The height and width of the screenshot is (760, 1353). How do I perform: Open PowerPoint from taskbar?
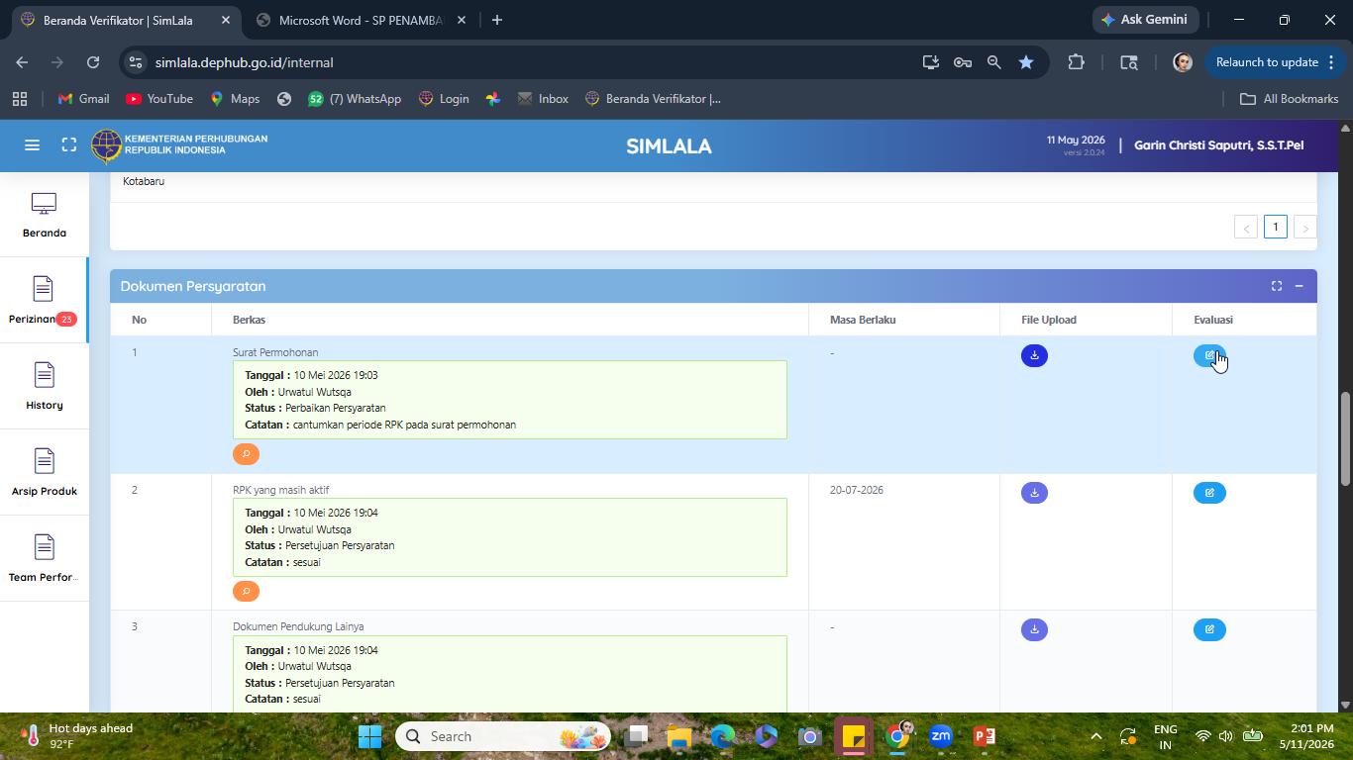[x=984, y=736]
